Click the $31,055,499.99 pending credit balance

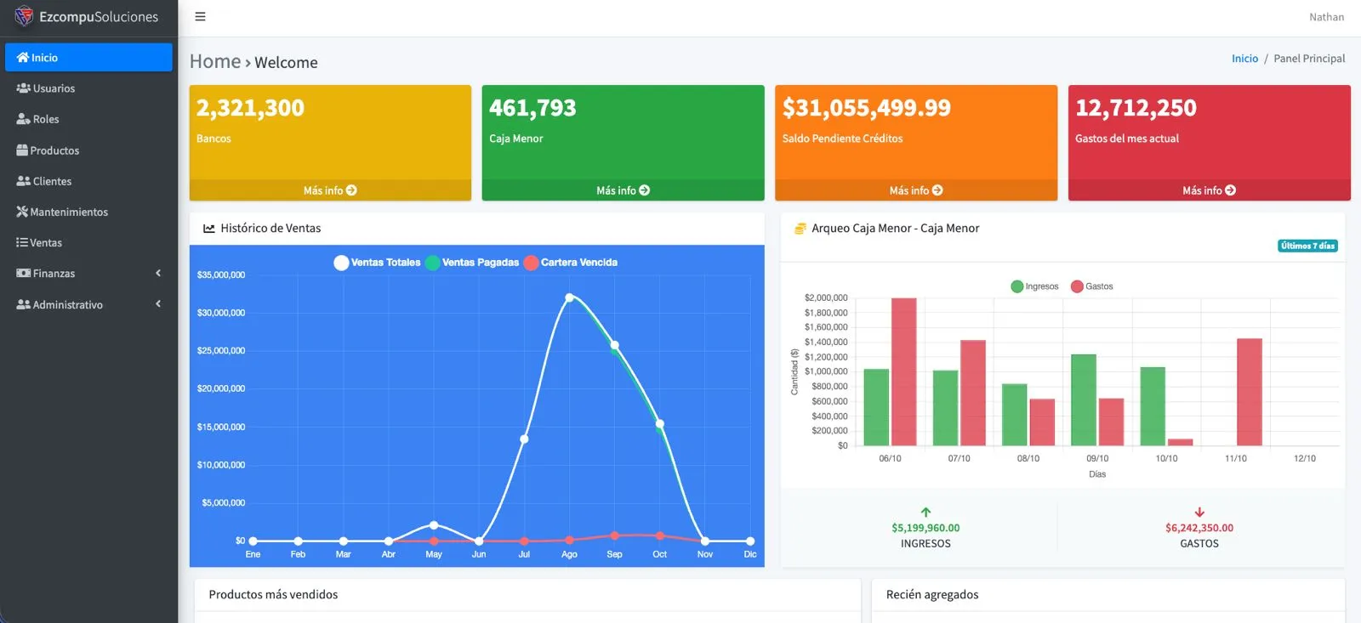click(866, 108)
